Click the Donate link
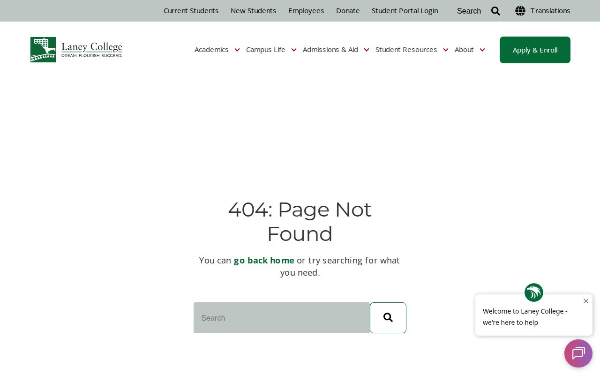 coord(348,11)
